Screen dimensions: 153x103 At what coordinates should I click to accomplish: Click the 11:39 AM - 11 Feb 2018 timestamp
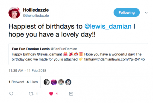click(27, 71)
